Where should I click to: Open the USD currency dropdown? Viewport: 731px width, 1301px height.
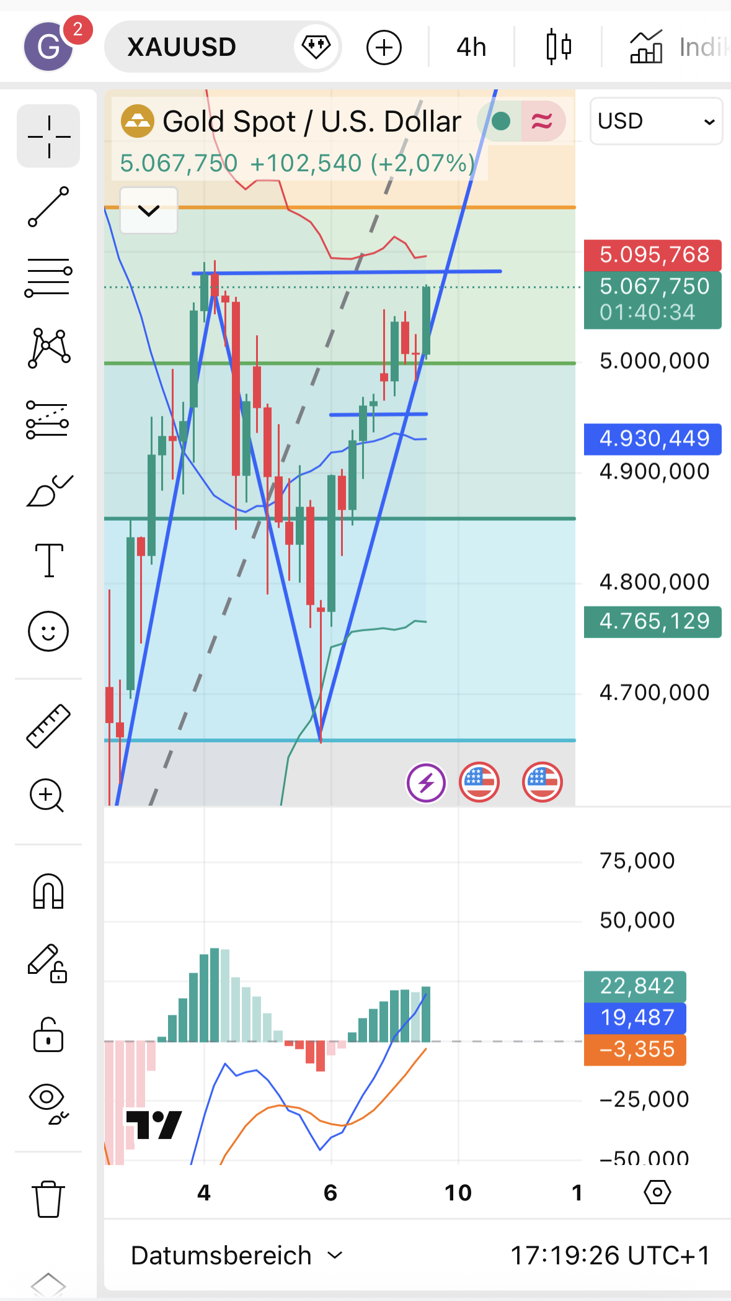point(656,121)
